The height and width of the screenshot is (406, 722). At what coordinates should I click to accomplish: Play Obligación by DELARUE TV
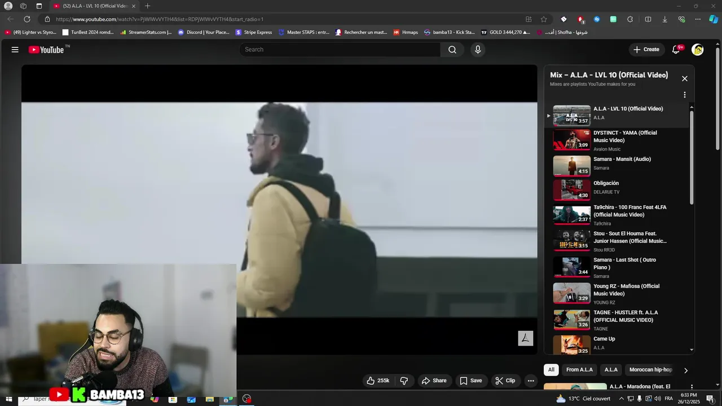(617, 190)
